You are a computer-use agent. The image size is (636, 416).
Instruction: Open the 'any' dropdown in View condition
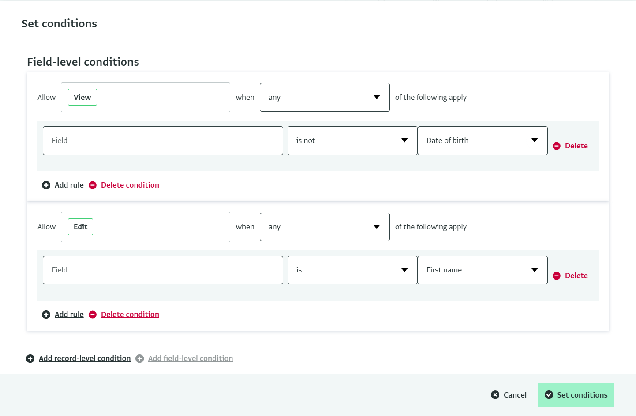(324, 97)
